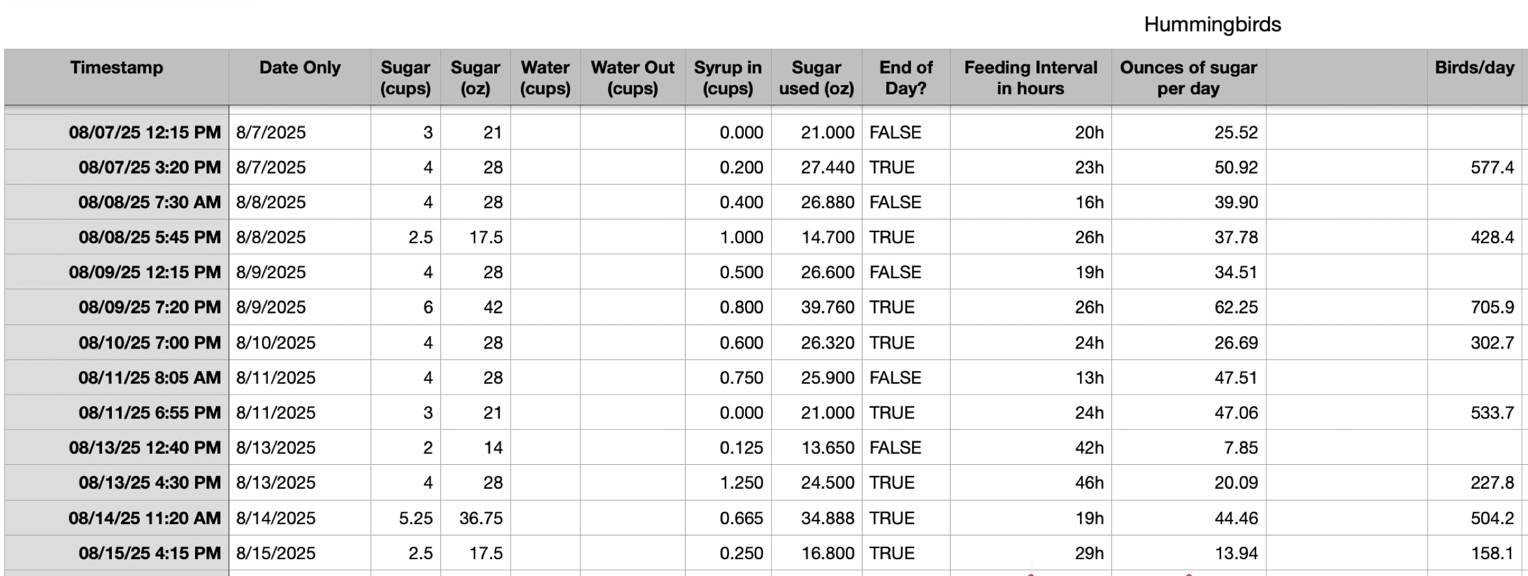
Task: Click the cell containing 705.9 birds/day
Action: pyautogui.click(x=1475, y=307)
